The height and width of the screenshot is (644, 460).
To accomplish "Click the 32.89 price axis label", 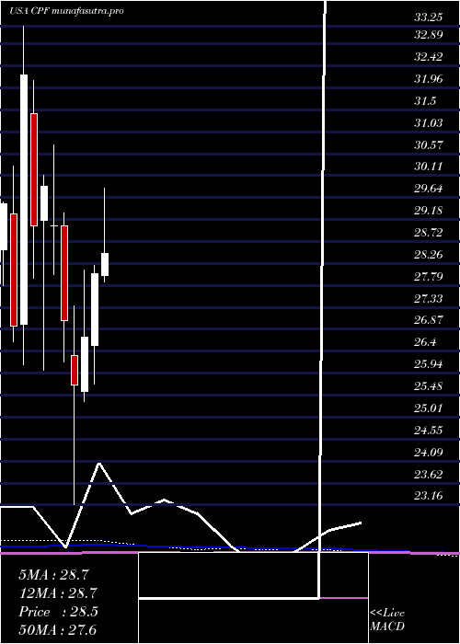I will 428,35.
